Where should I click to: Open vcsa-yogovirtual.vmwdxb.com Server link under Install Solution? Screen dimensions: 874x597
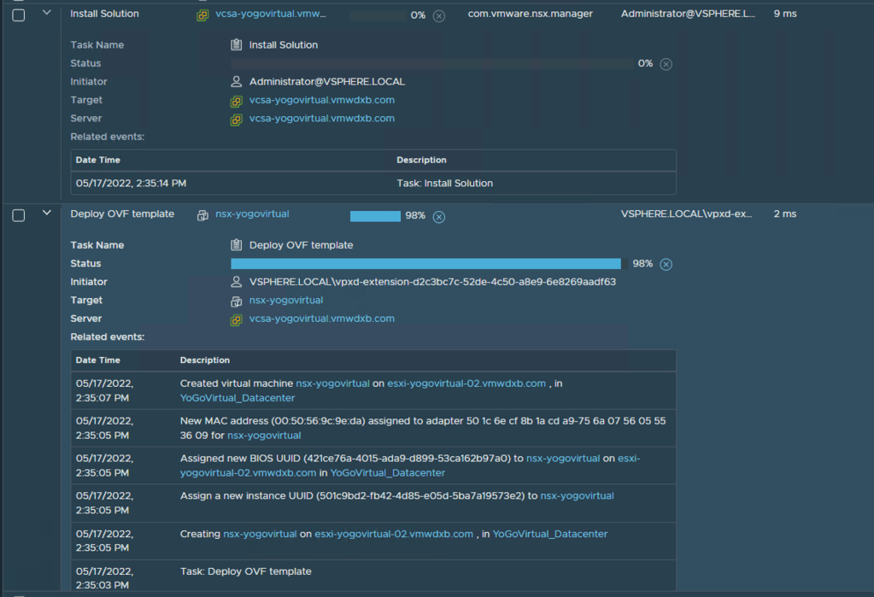(x=321, y=119)
